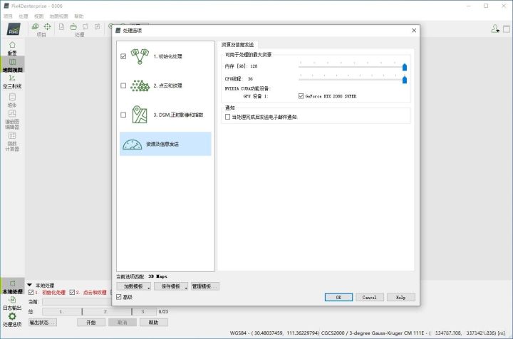Click segment 1. of total progress bar
This screenshot has width=513, height=339.
tap(62, 311)
